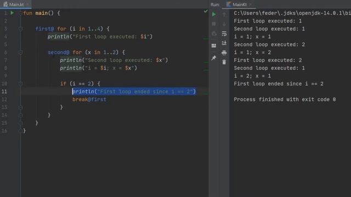
Task: Click the first@ label in the code
Action: coord(44,29)
